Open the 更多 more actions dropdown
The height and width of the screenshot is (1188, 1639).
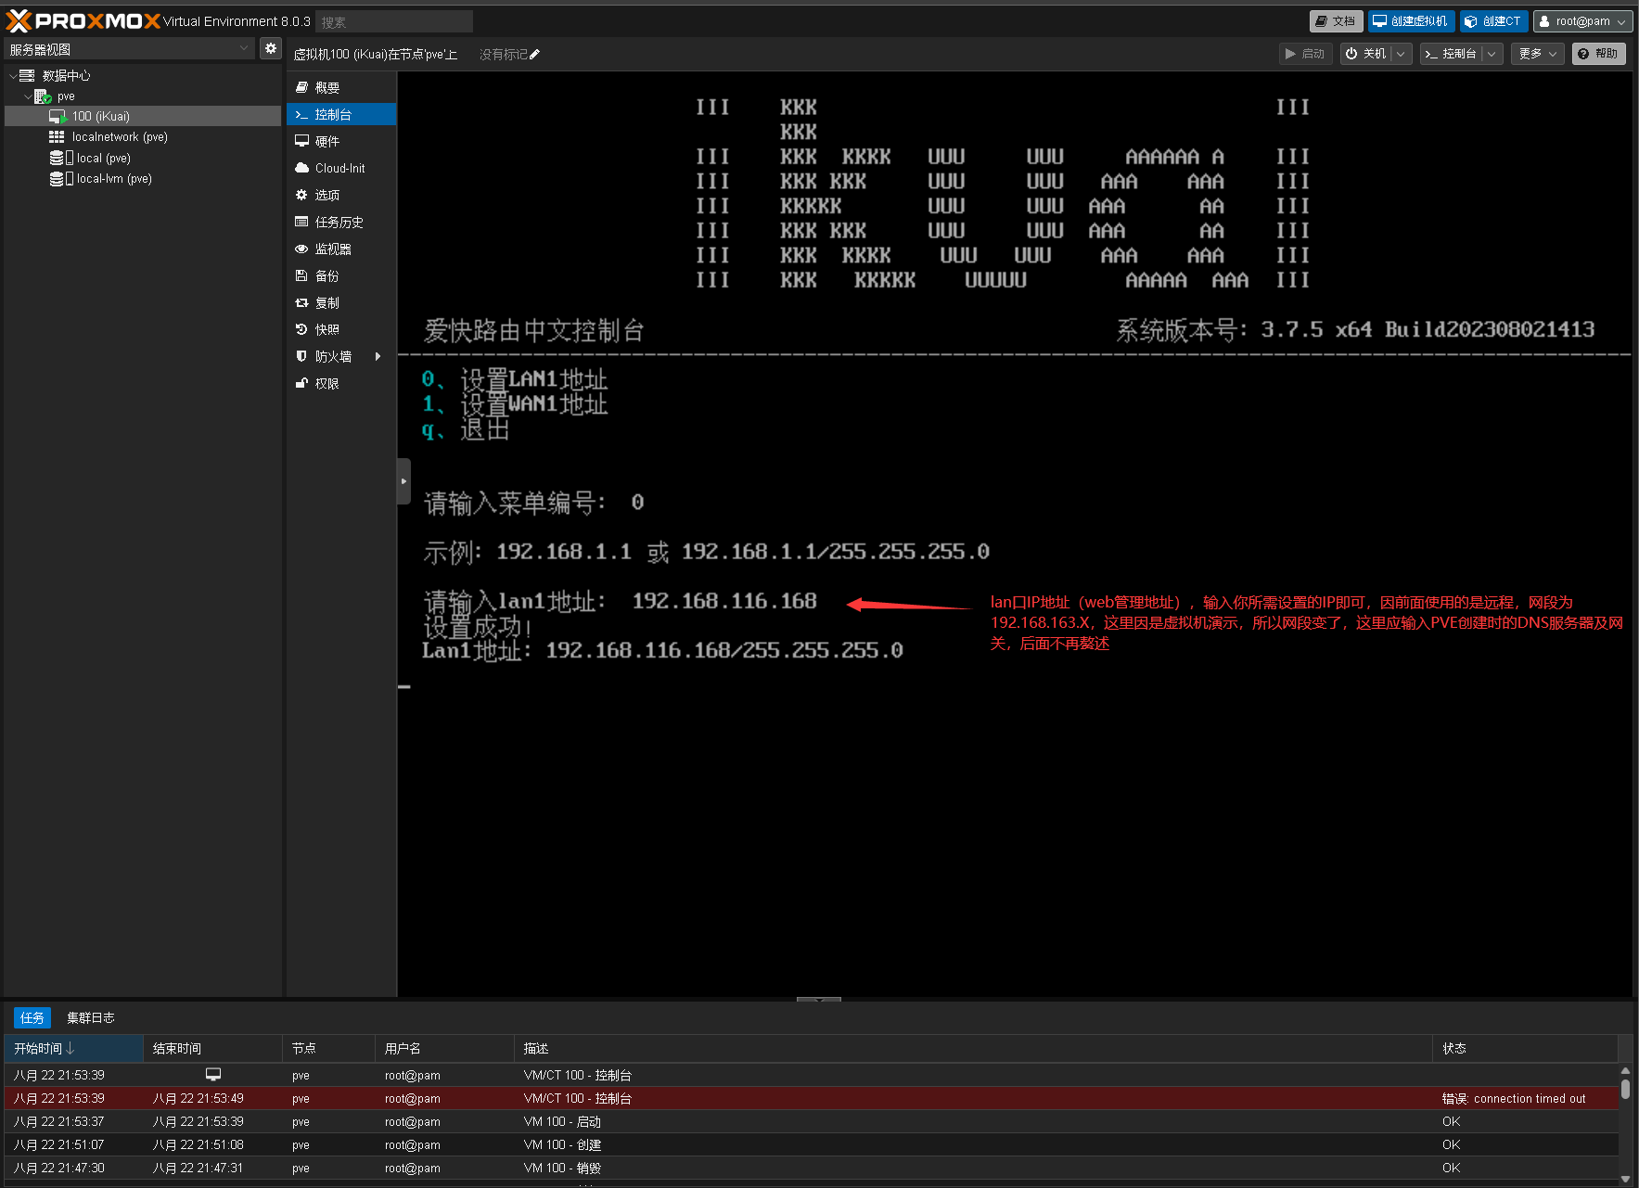point(1537,54)
